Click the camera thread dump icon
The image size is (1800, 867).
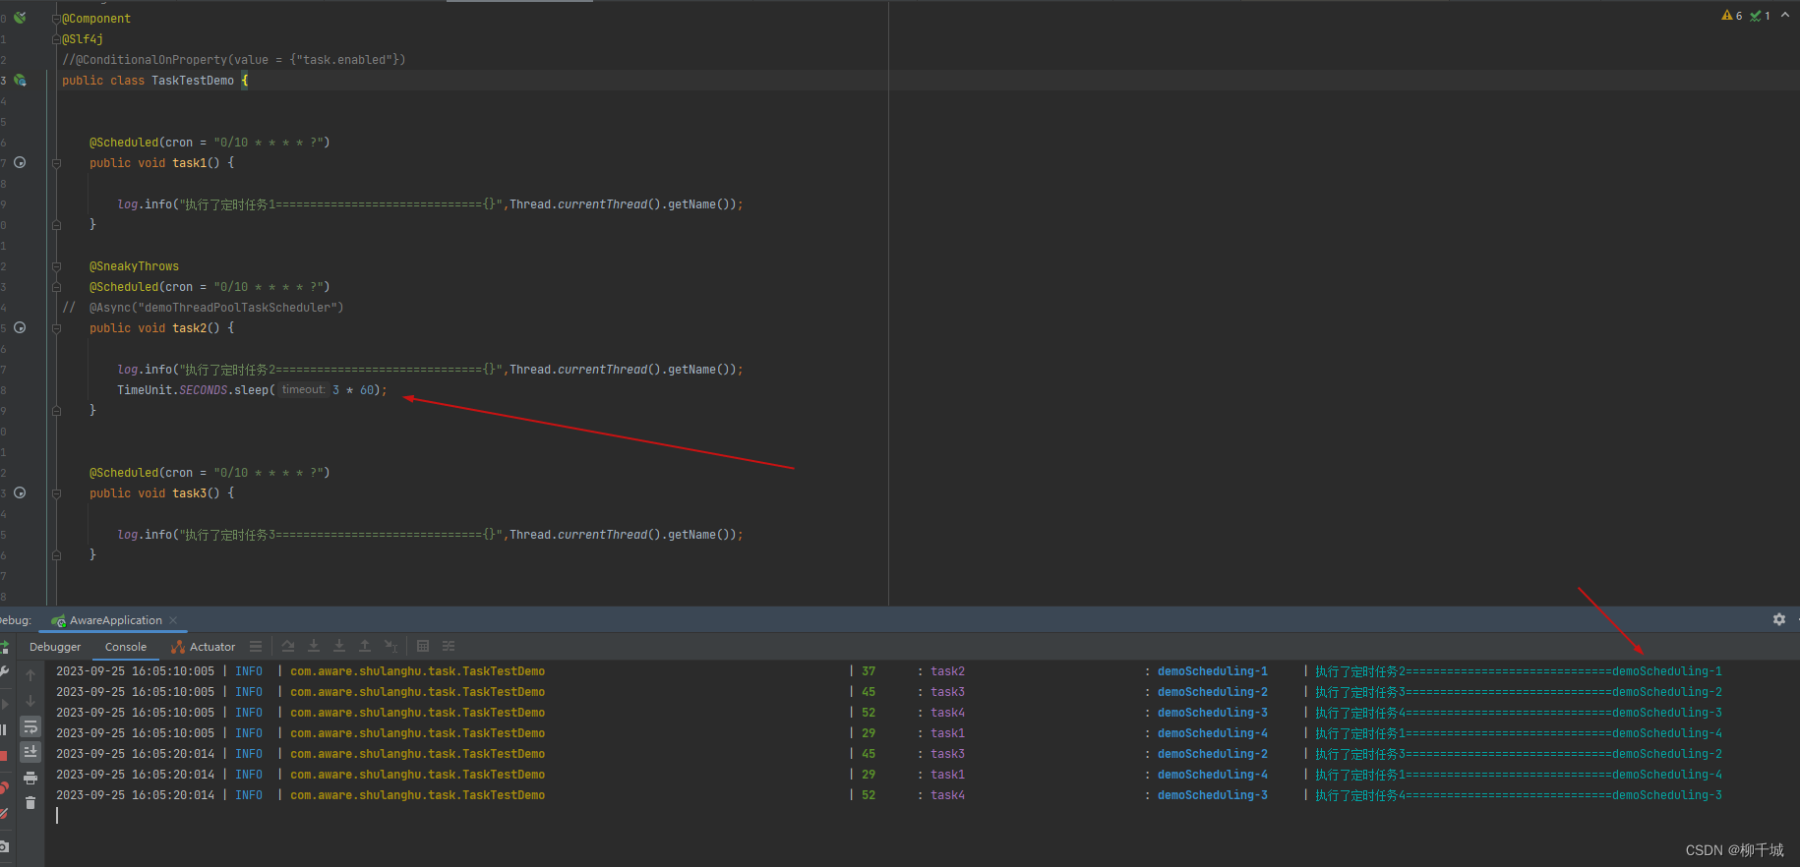point(4,845)
